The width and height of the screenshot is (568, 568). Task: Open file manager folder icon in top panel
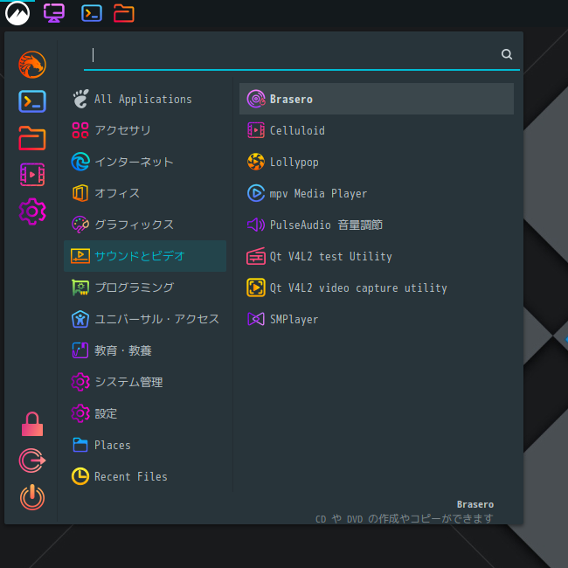(x=124, y=13)
